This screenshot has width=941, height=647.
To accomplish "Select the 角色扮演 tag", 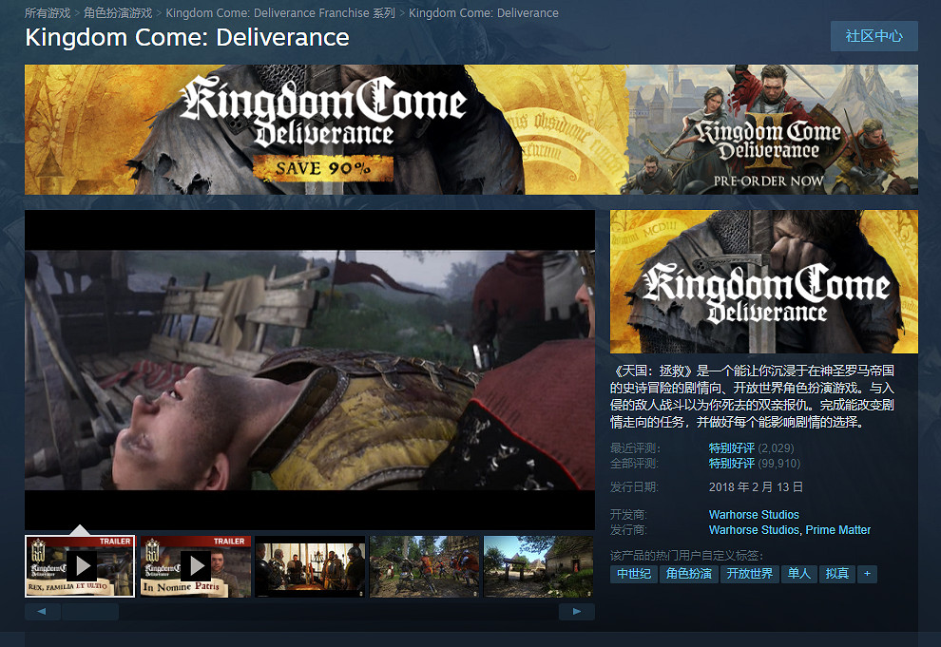I will pos(689,574).
